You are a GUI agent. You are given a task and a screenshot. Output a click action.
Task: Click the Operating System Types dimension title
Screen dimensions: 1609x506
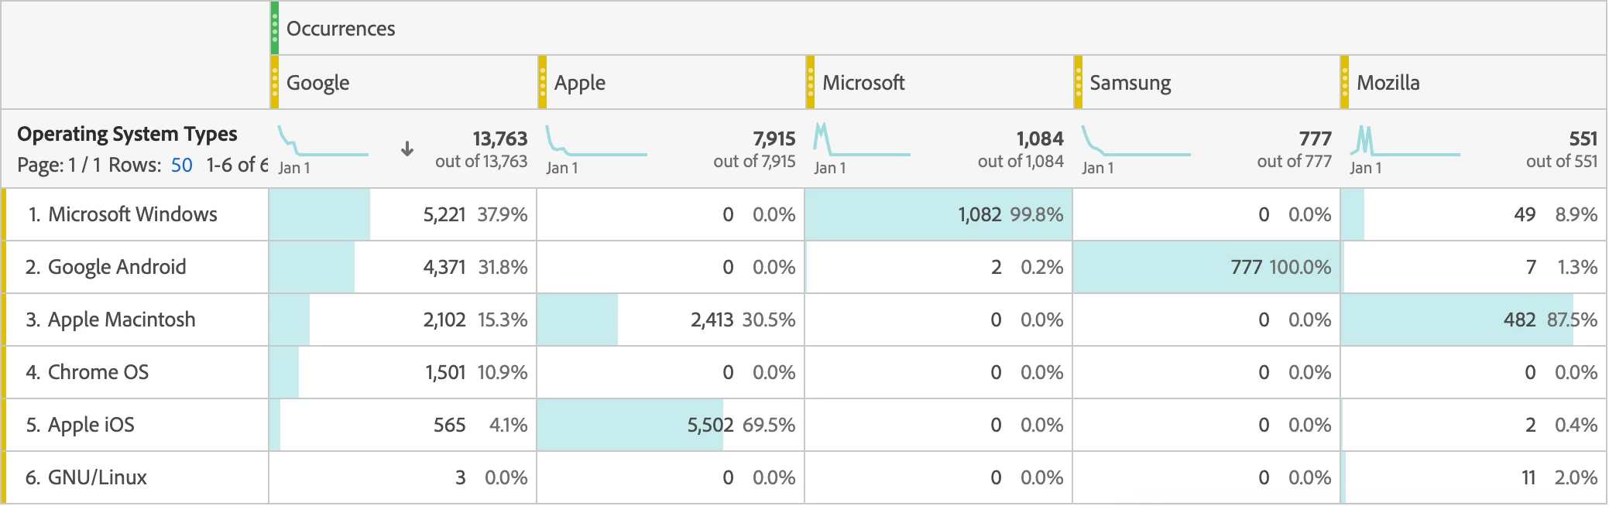[x=127, y=134]
